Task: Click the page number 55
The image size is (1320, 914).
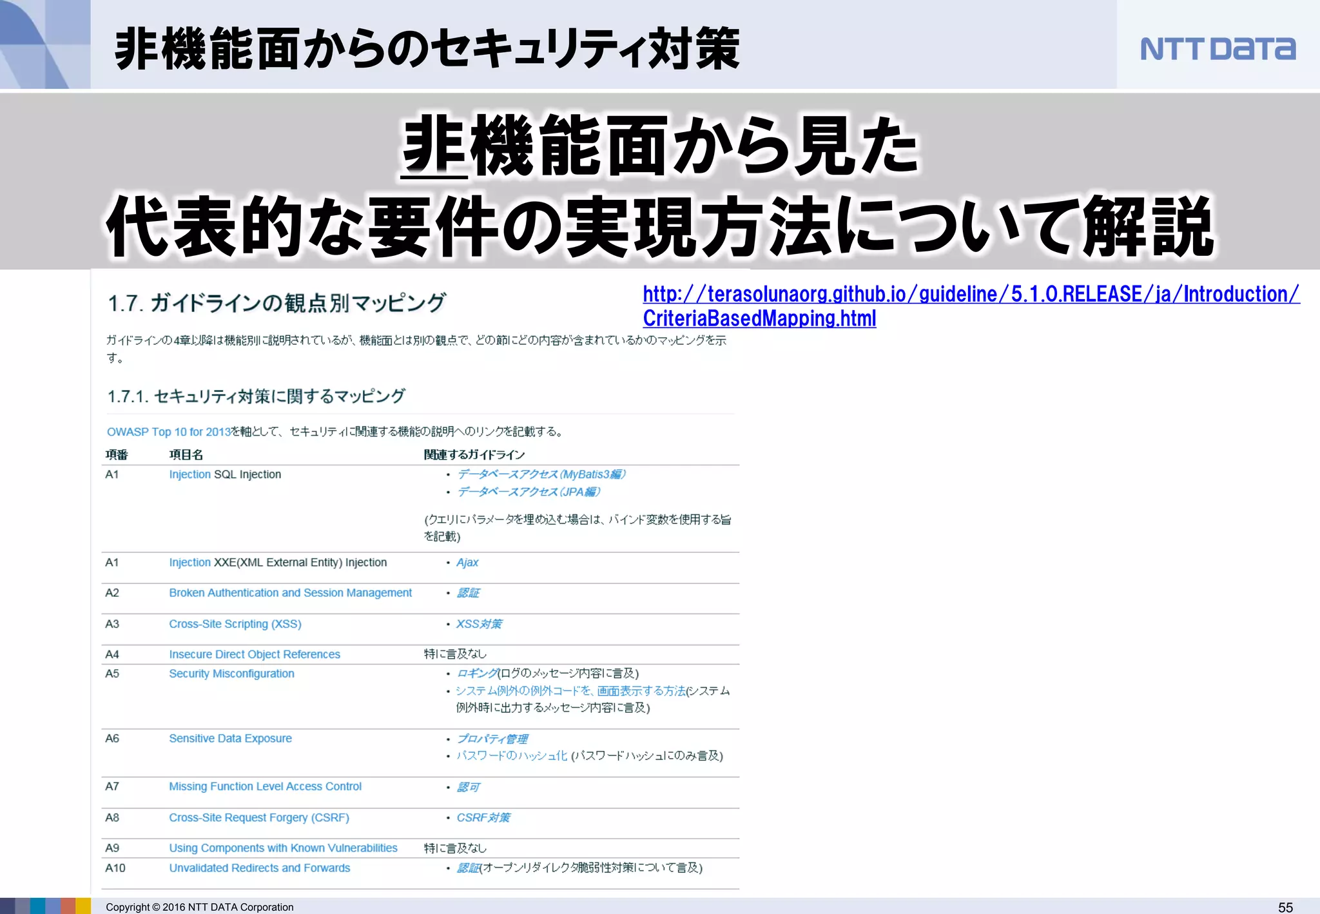Action: click(x=1285, y=907)
